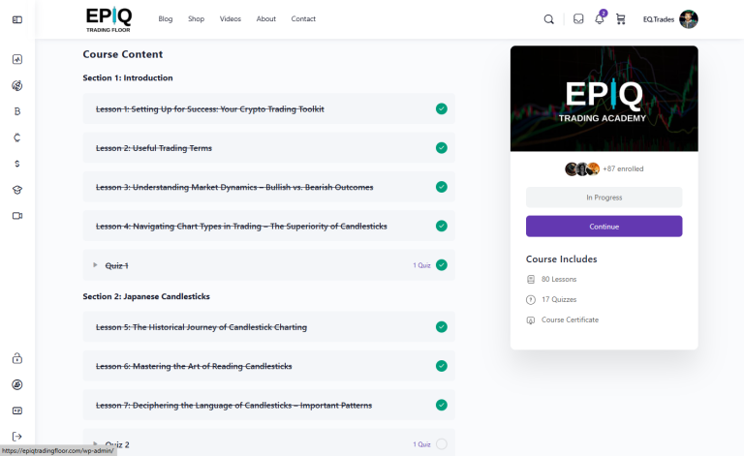This screenshot has width=744, height=456.
Task: Open the notifications bell
Action: pyautogui.click(x=599, y=19)
